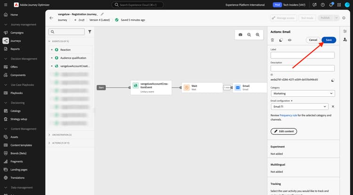
Task: Open the app switcher grid
Action: click(x=339, y=5)
